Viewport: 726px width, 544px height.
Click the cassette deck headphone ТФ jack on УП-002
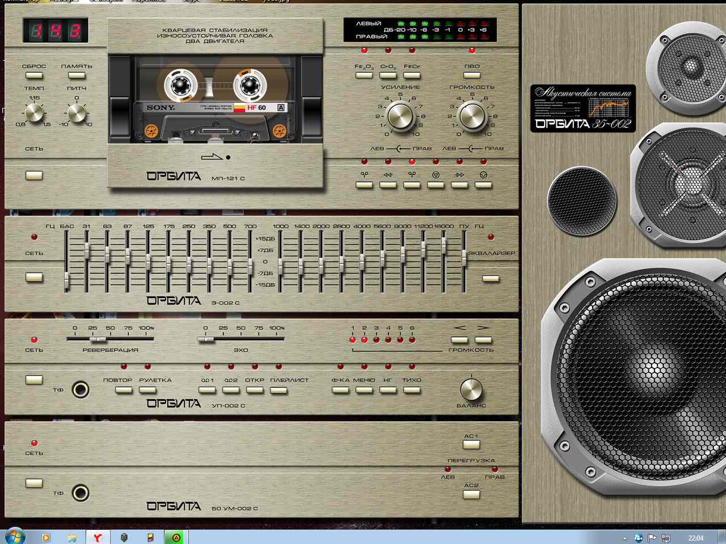coord(81,390)
